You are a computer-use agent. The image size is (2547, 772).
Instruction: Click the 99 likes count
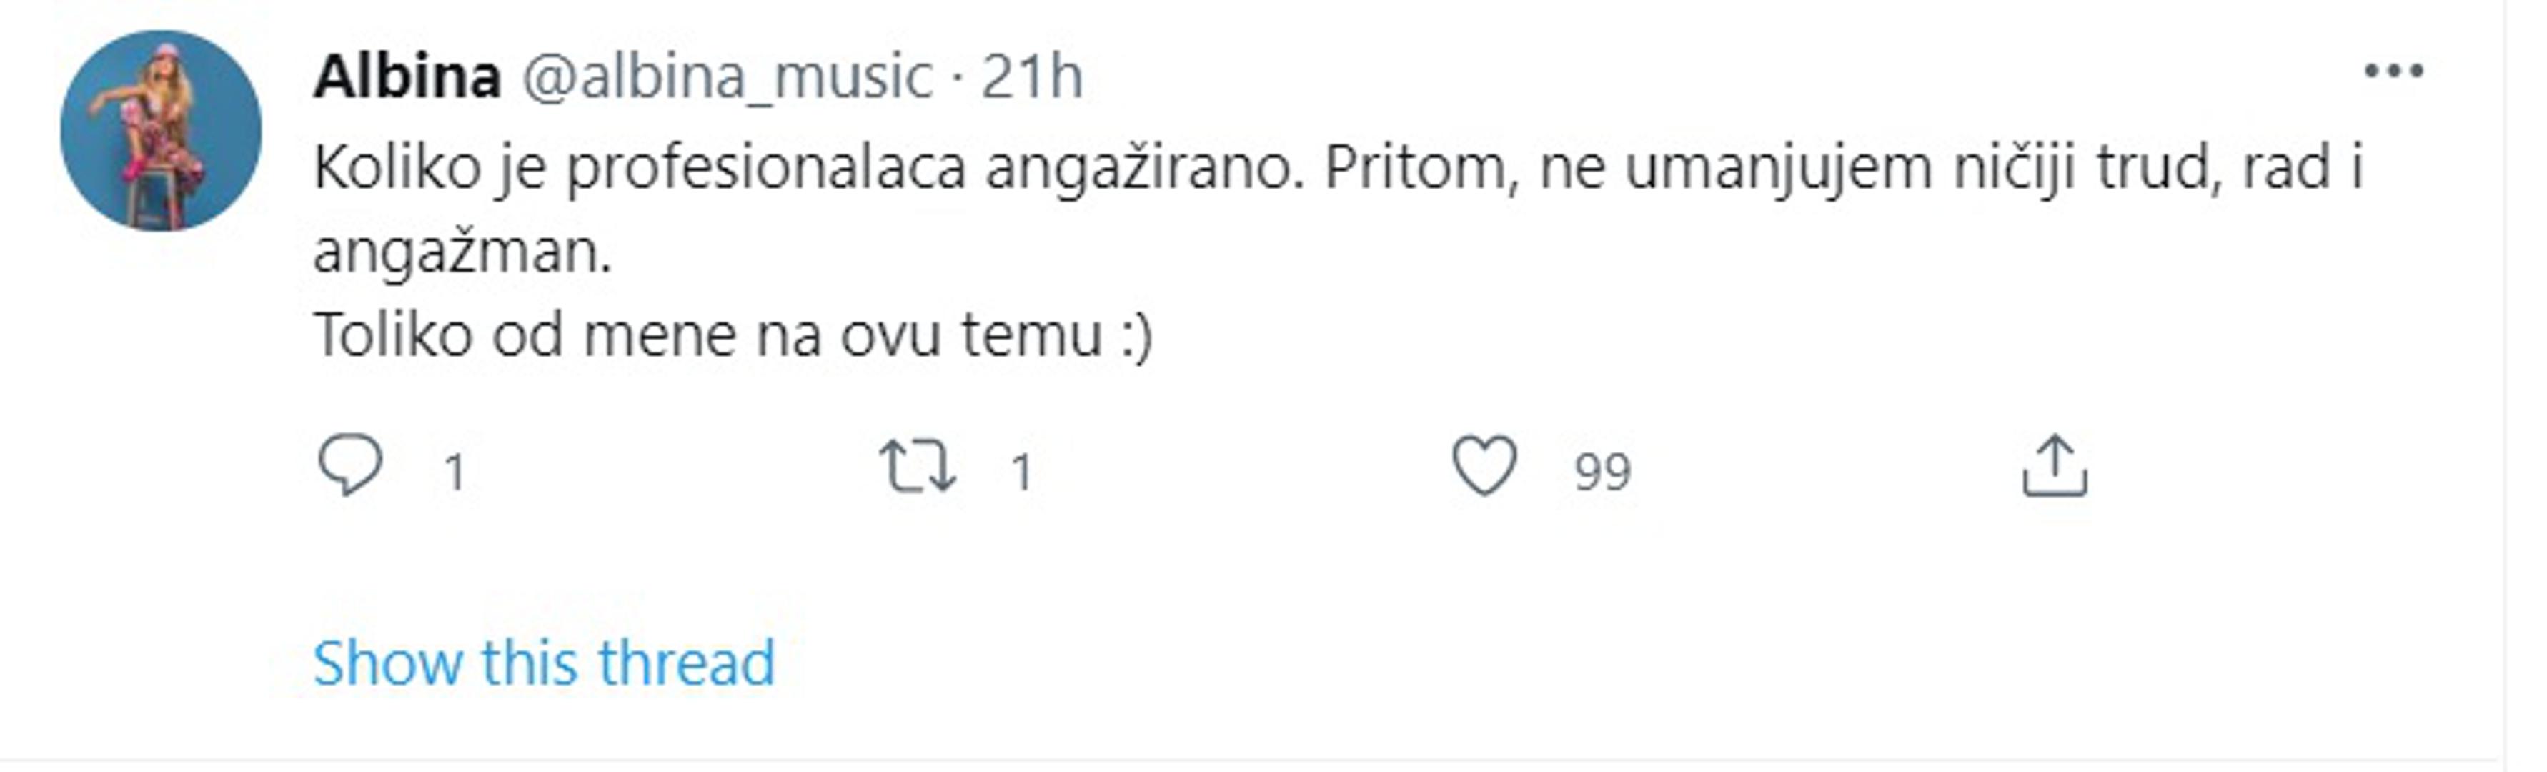point(1603,472)
